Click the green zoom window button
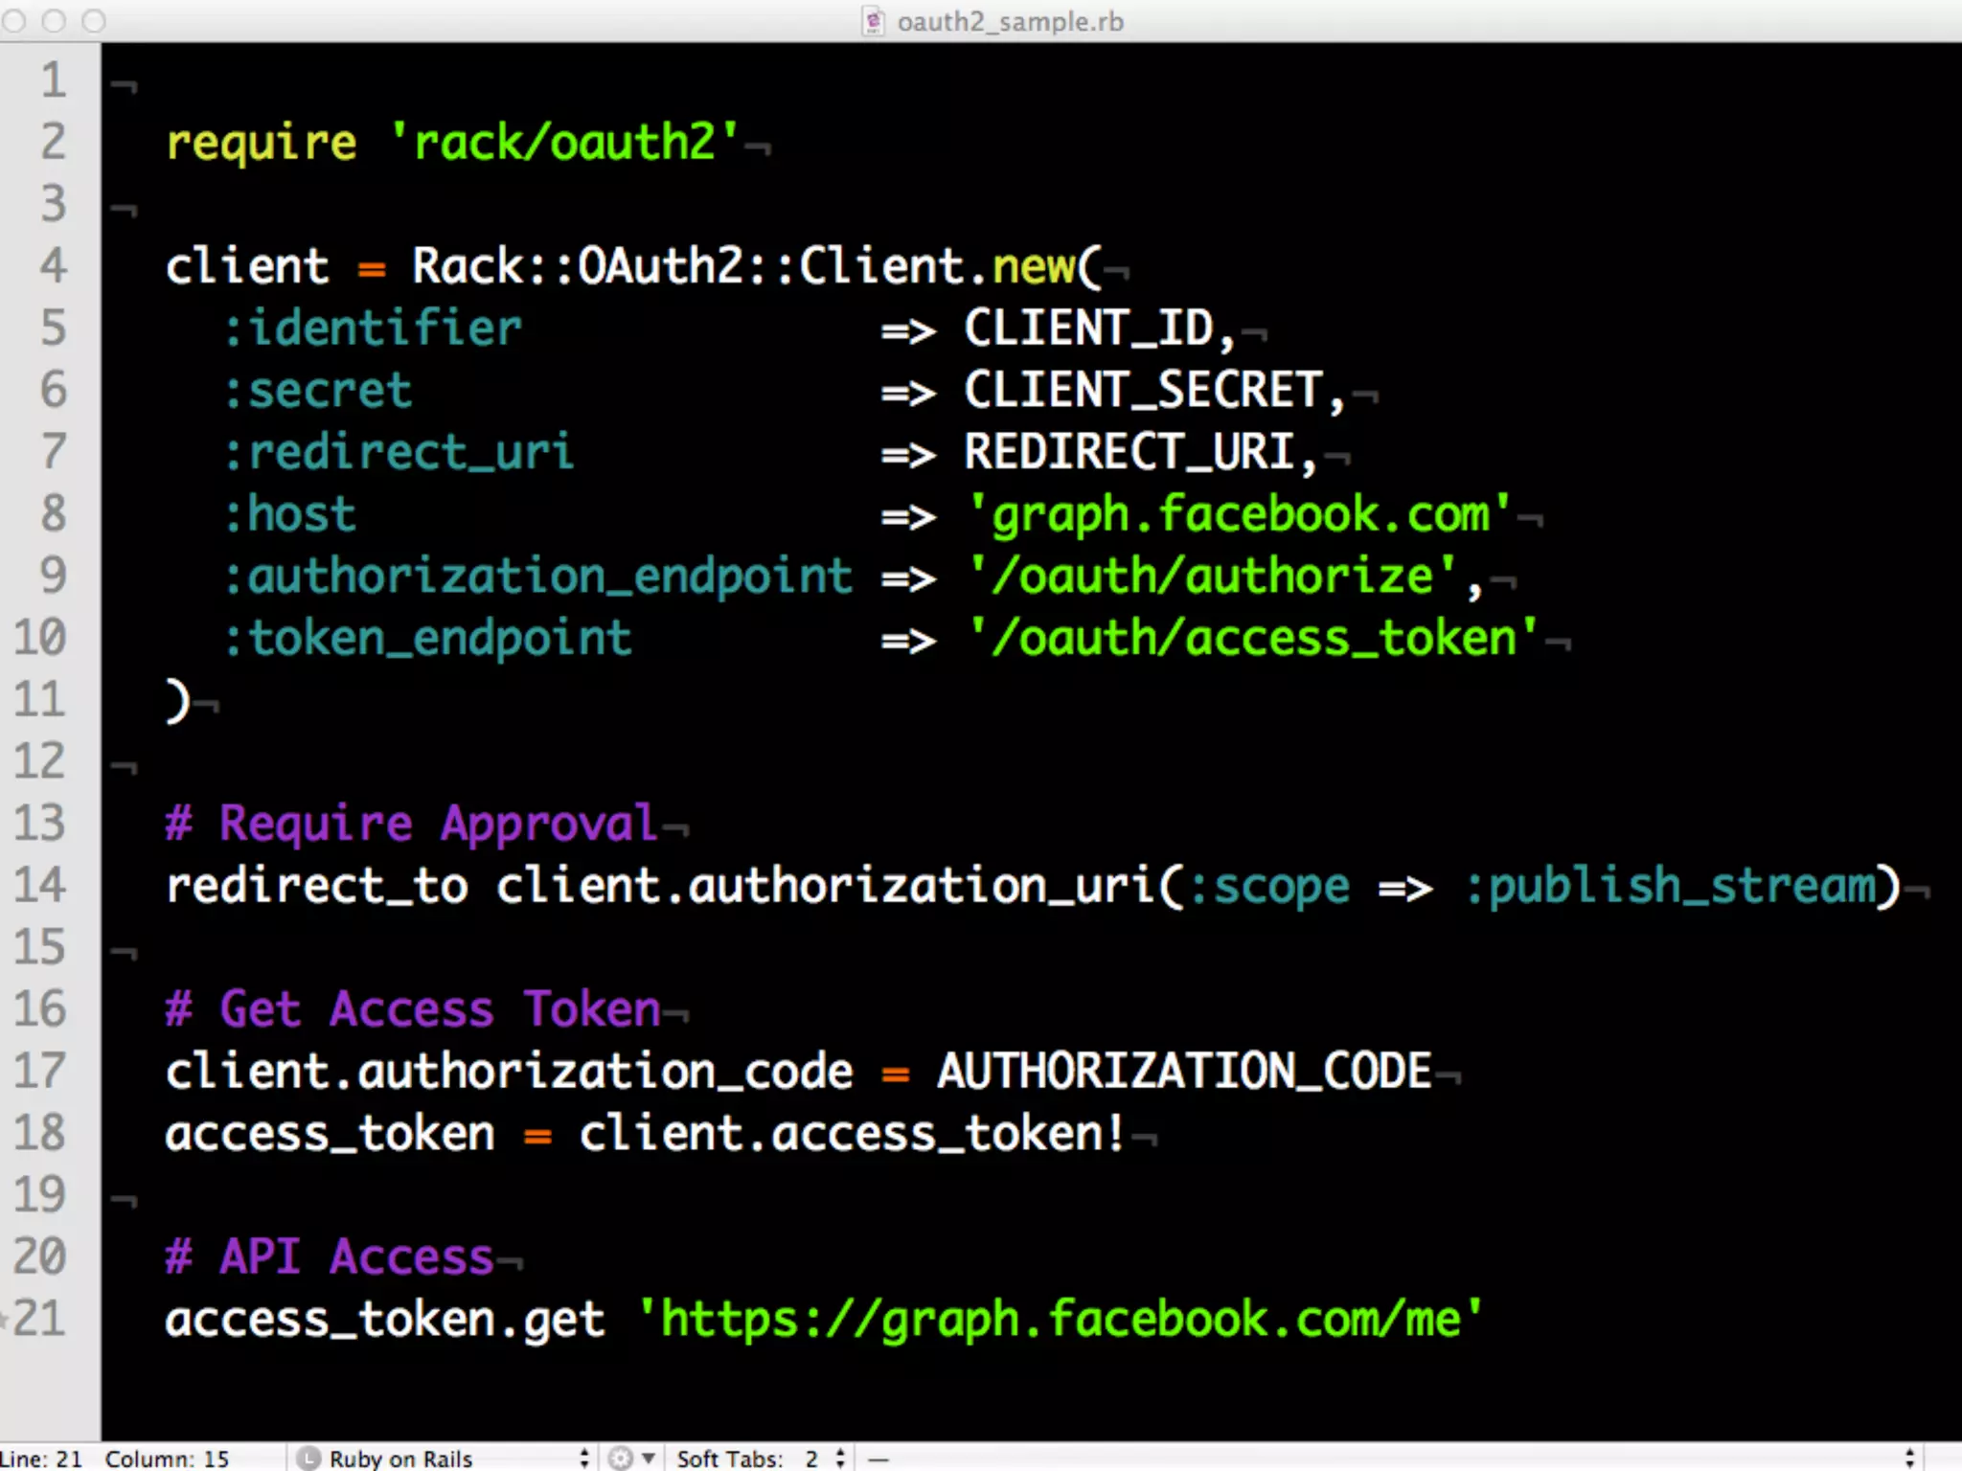 [94, 21]
